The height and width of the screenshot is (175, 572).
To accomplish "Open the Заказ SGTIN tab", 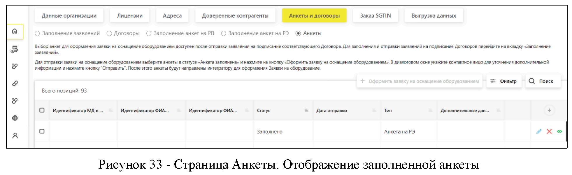I will coord(375,16).
